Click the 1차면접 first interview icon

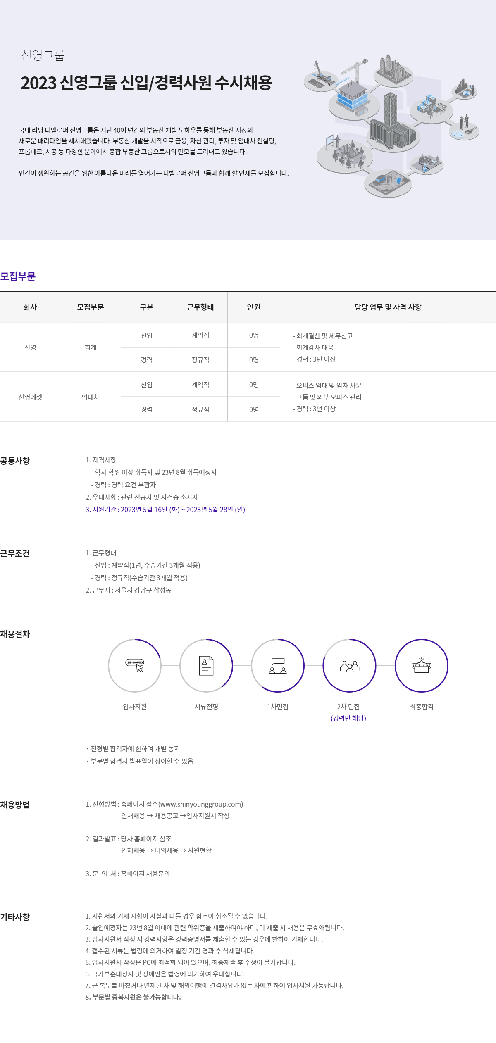(x=278, y=665)
